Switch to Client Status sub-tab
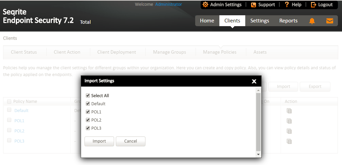 [24, 52]
